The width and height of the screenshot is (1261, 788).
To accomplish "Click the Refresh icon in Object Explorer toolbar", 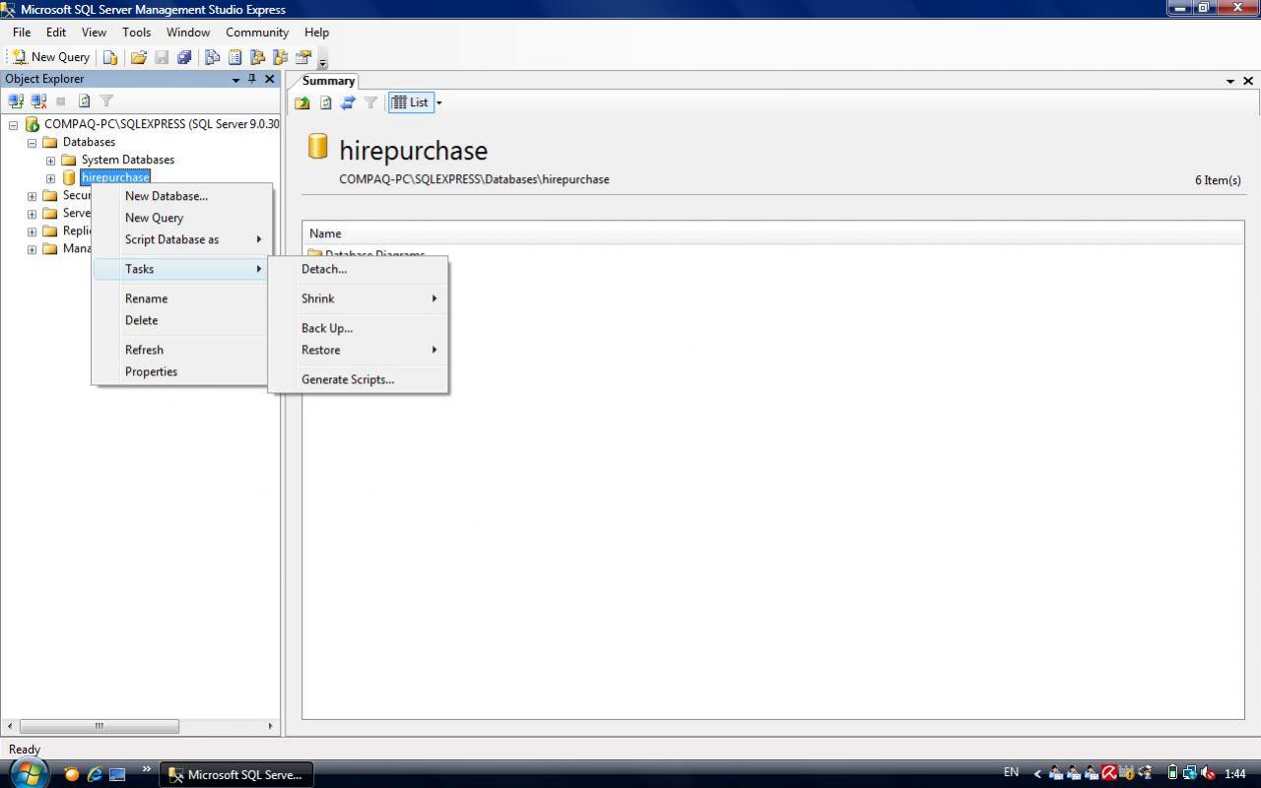I will (x=84, y=100).
